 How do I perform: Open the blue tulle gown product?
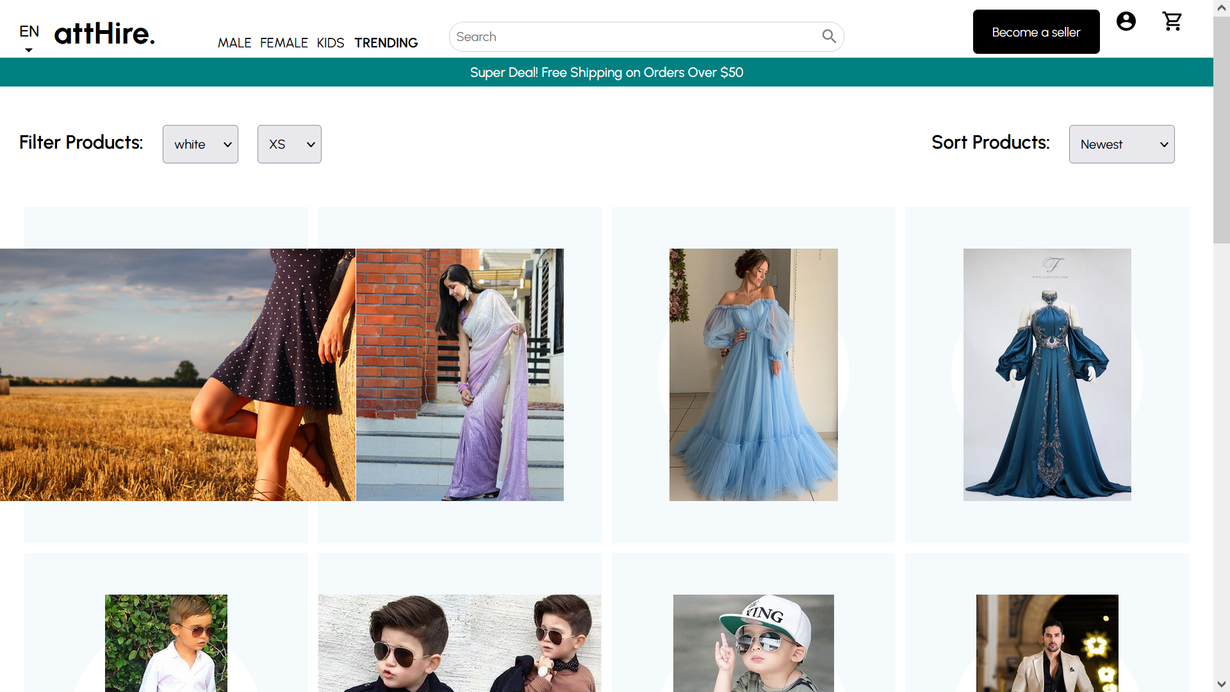pyautogui.click(x=753, y=374)
